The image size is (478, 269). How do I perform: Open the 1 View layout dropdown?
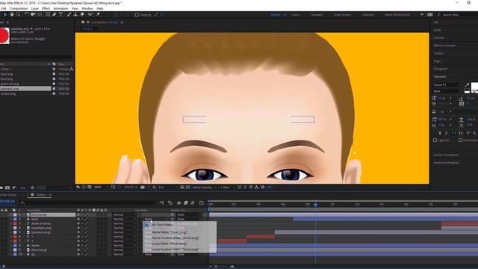(x=227, y=187)
